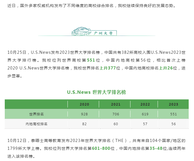Click the text 10月12日

(x=17, y=141)
